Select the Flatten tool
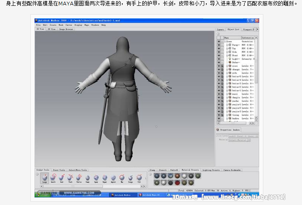Screen dimensions: 302x205 [x=79, y=178]
